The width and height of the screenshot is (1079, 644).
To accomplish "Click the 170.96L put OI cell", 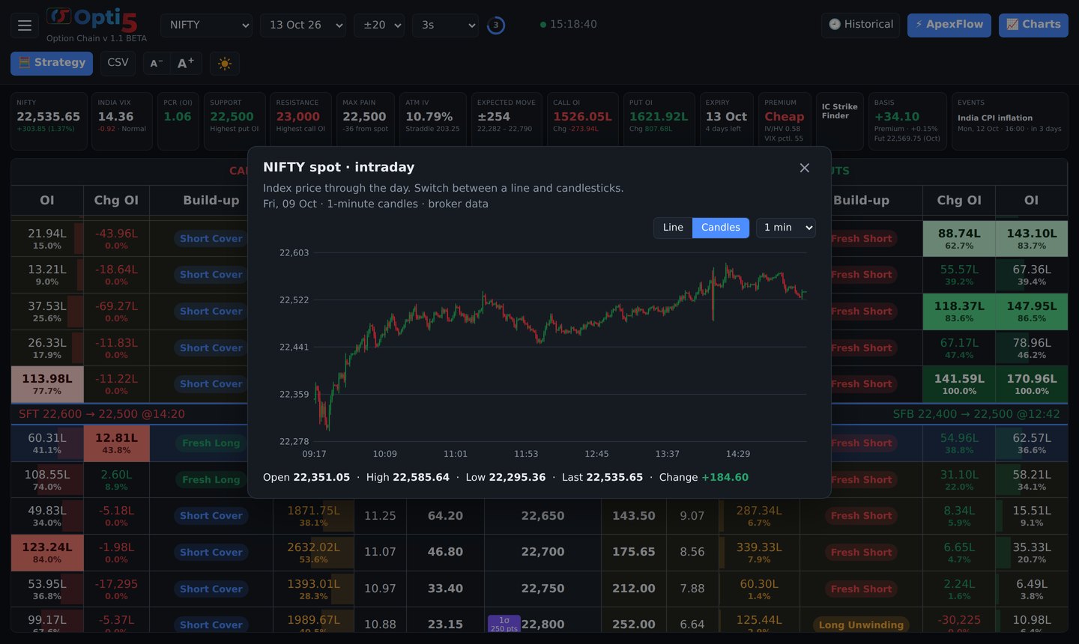I will tap(1031, 384).
